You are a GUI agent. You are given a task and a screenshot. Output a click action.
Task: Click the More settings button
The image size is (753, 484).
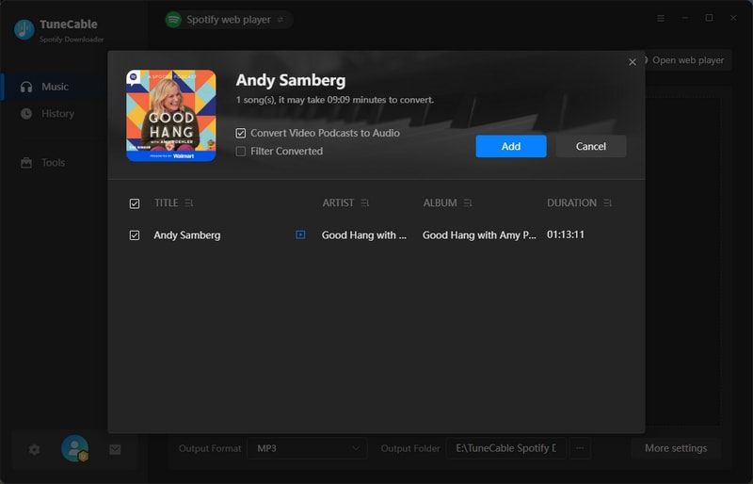(x=676, y=448)
